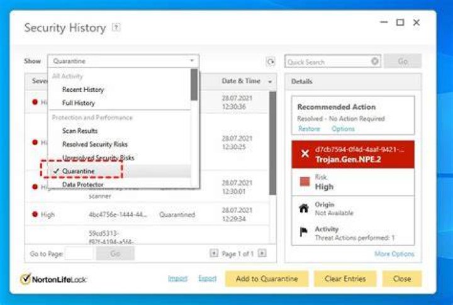This screenshot has width=453, height=305.
Task: Click the Add to Quarantine button
Action: click(267, 279)
